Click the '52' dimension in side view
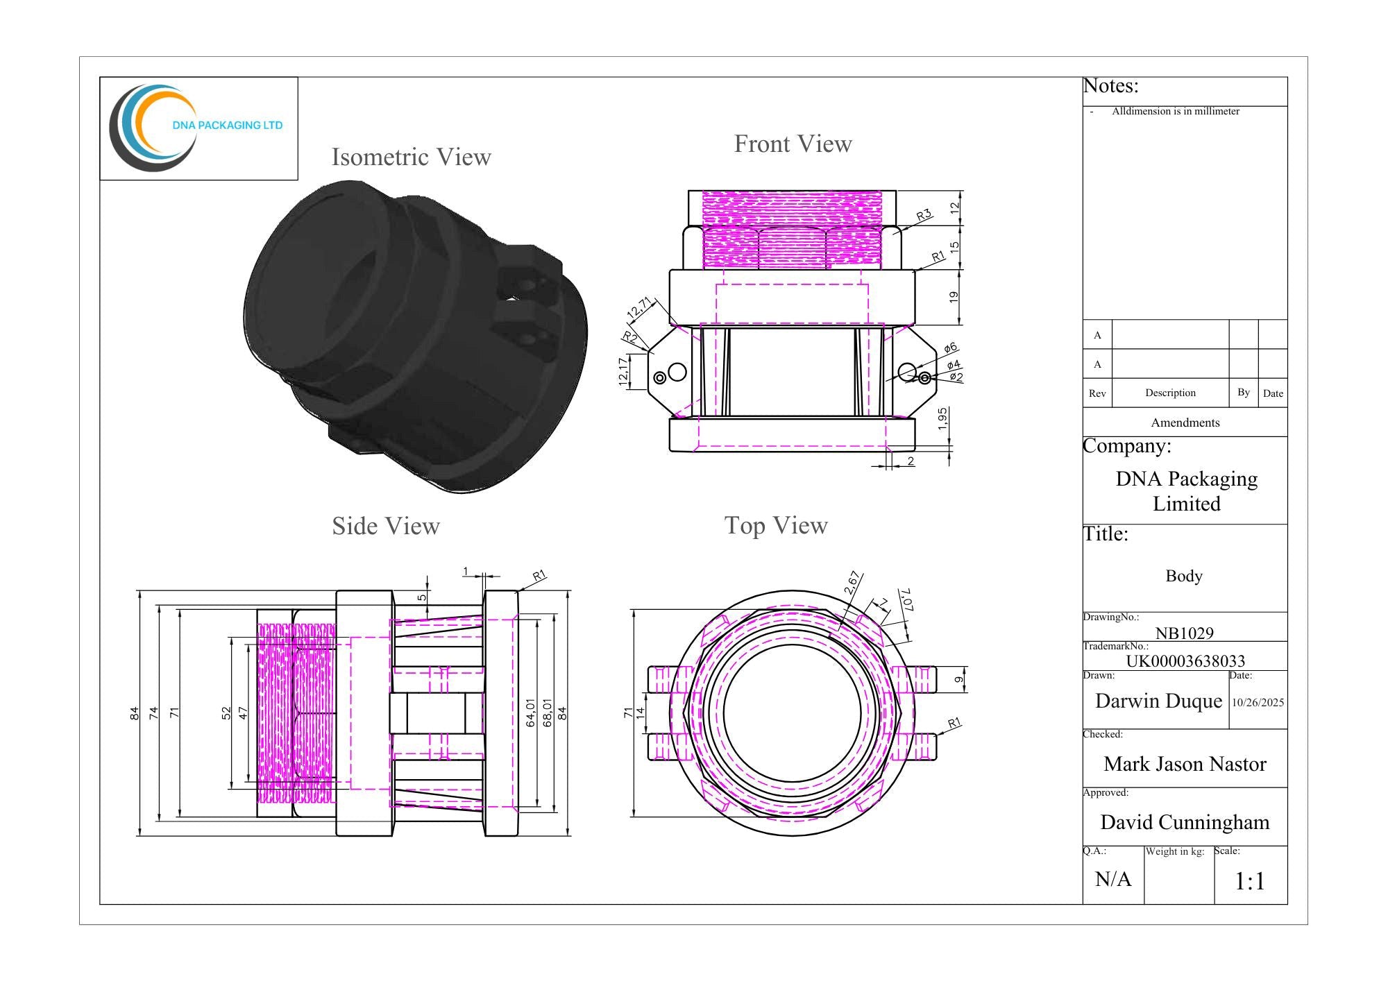The image size is (1388, 981). tap(226, 713)
